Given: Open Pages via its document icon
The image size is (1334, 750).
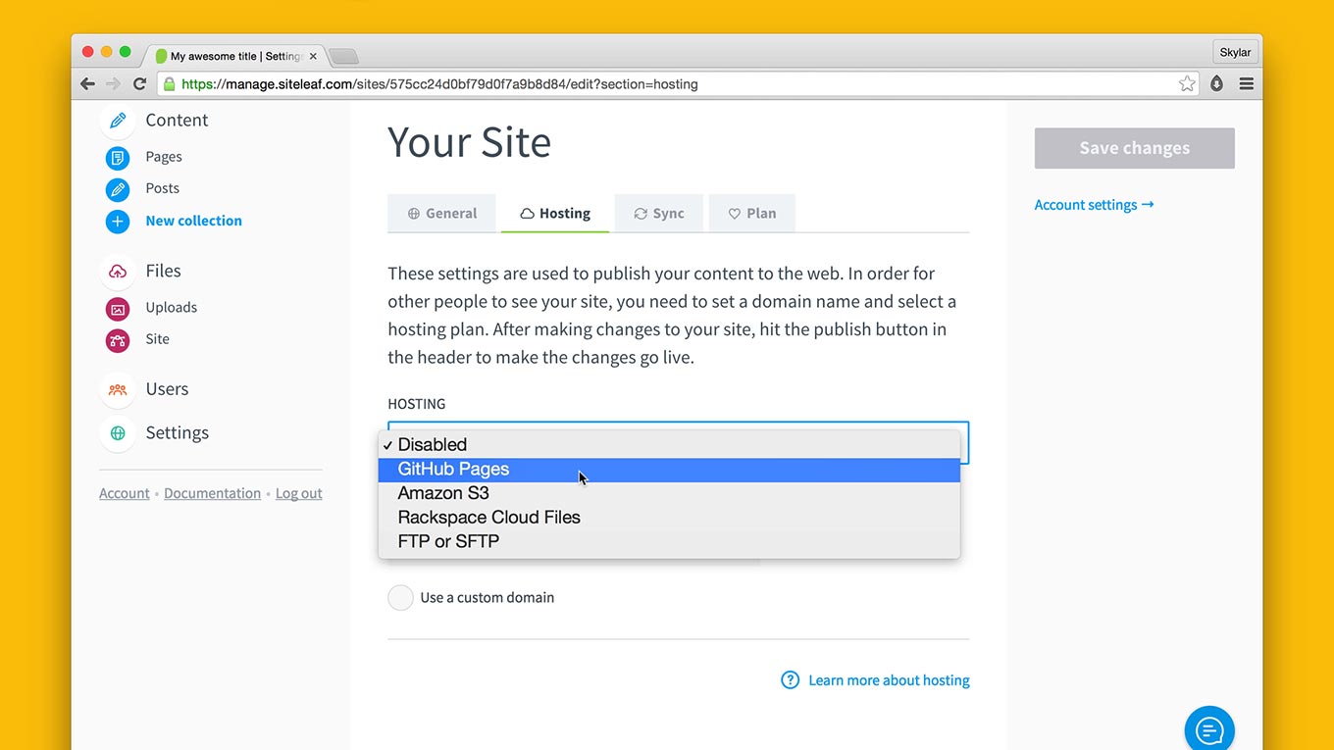Looking at the screenshot, I should [x=118, y=157].
